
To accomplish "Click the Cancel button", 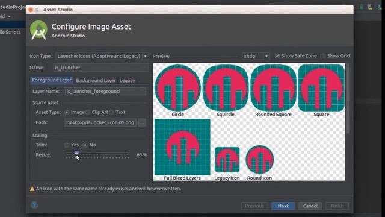I will click(310, 206).
